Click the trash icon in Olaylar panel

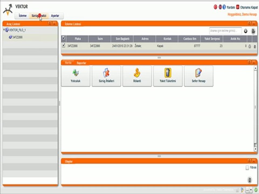click(x=250, y=180)
